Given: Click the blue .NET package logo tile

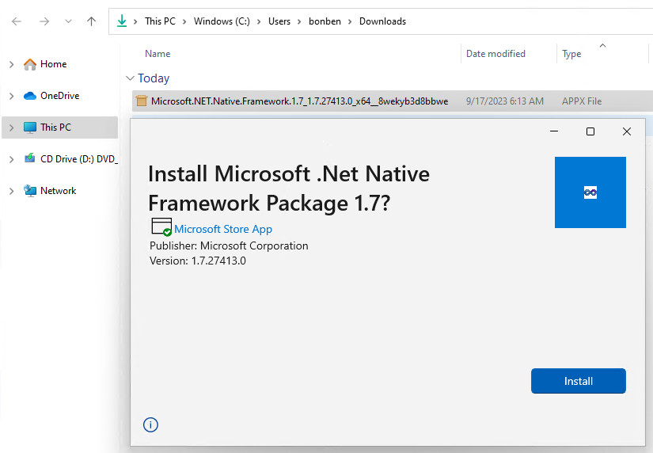Looking at the screenshot, I should point(590,192).
